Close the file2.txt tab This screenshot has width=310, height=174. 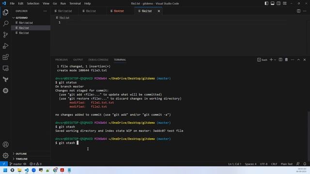coord(159,11)
